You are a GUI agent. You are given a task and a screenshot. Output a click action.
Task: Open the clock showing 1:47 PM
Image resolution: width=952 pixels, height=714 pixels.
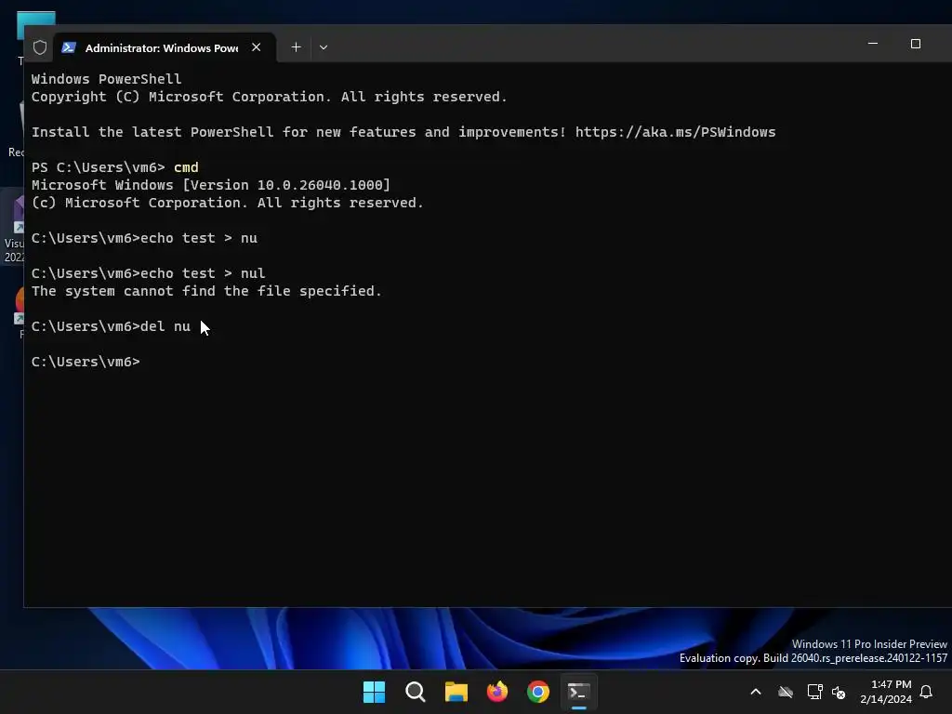(886, 692)
